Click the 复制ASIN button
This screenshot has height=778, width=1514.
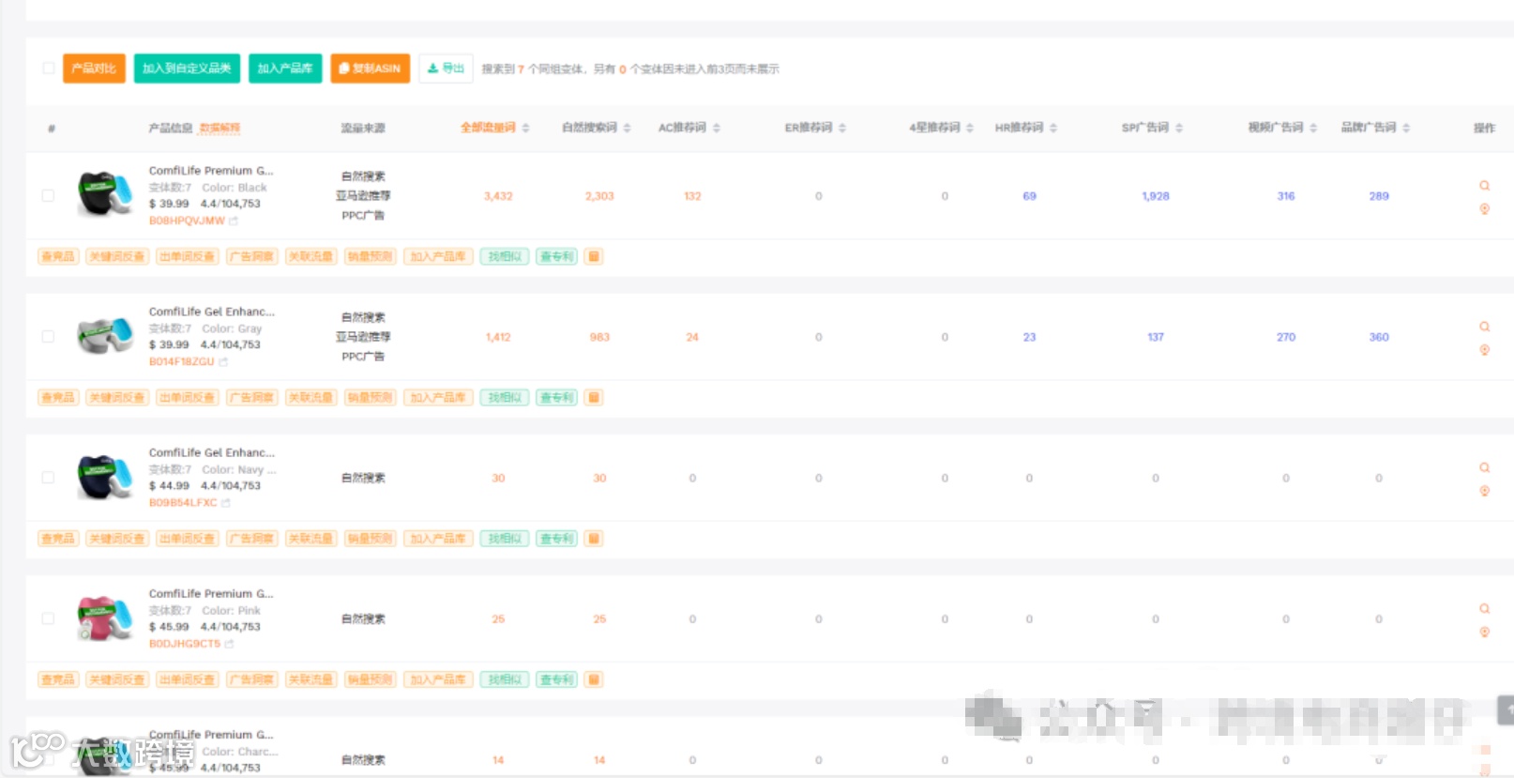(370, 69)
